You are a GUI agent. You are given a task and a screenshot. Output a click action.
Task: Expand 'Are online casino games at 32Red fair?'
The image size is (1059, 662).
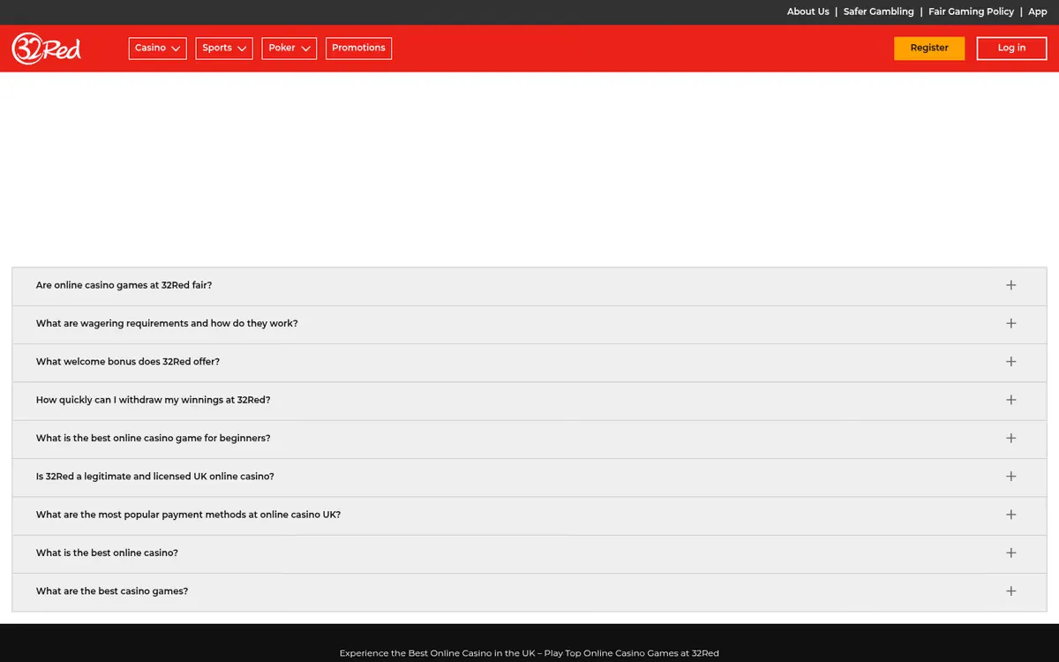[529, 286]
